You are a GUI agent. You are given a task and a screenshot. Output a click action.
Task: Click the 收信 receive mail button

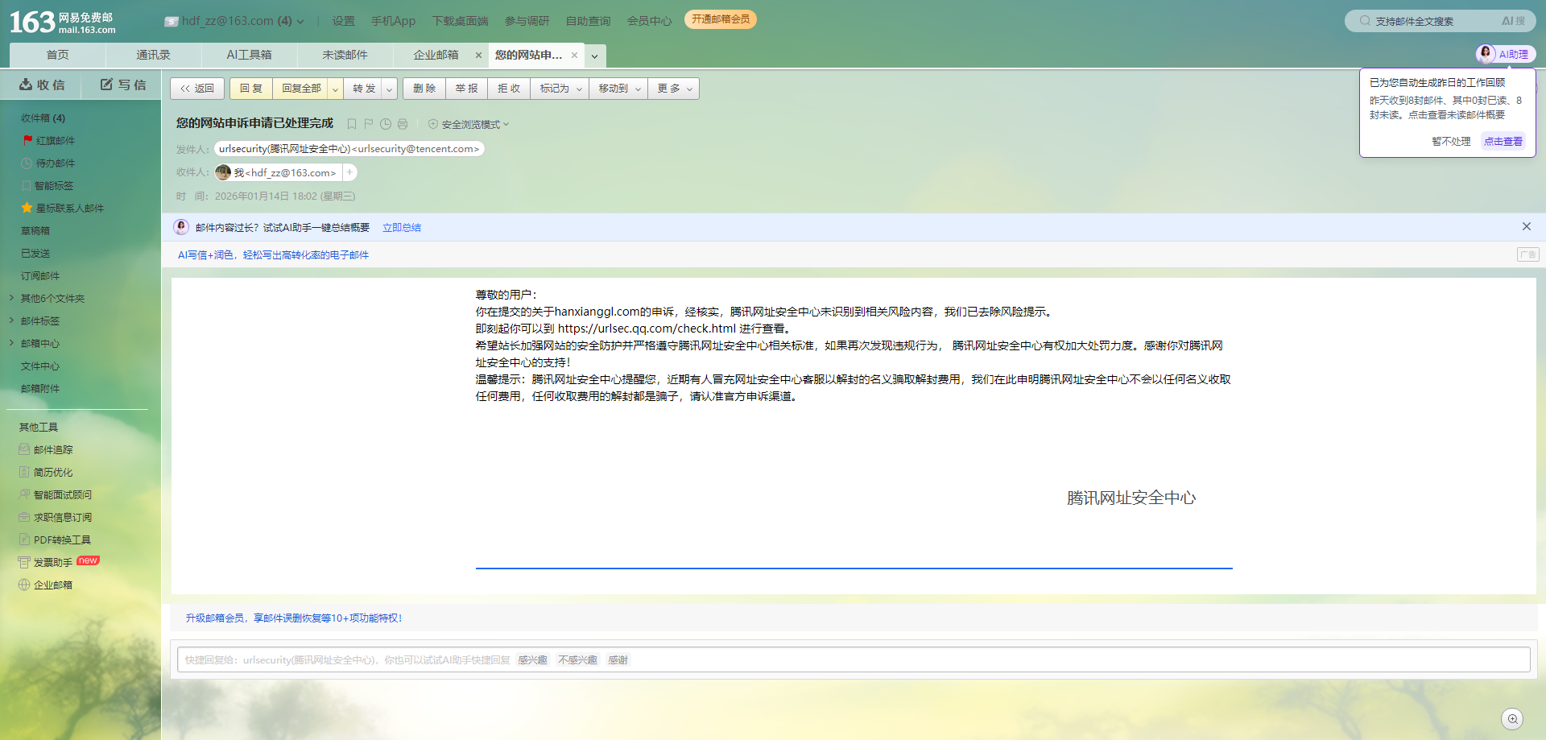42,85
